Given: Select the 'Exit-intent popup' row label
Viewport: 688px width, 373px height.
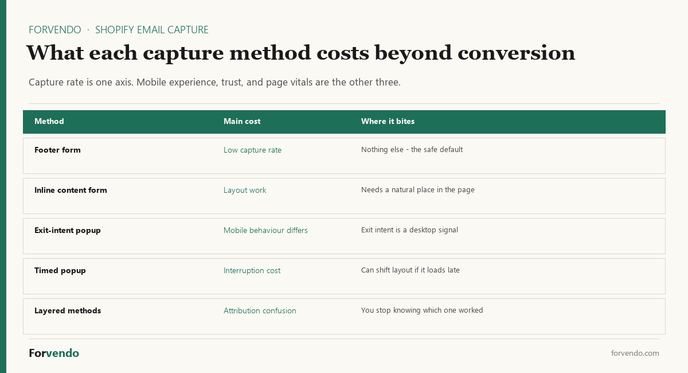Looking at the screenshot, I should pos(68,230).
